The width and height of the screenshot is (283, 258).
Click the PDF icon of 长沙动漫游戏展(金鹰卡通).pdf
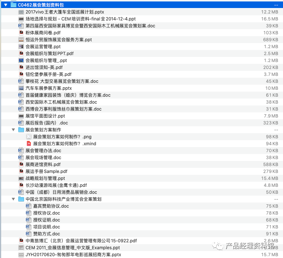21,185
